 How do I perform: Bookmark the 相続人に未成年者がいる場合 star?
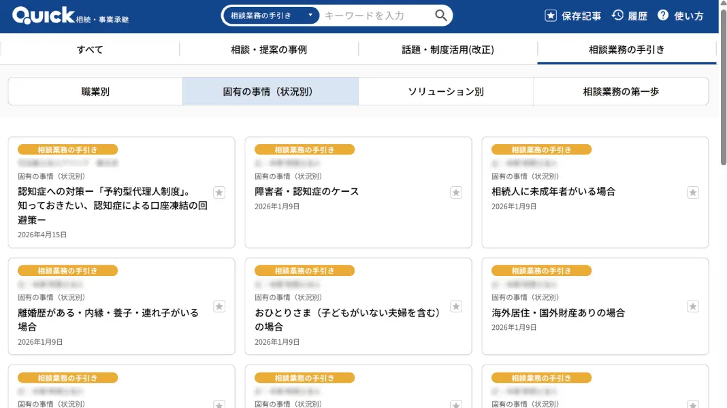point(693,192)
